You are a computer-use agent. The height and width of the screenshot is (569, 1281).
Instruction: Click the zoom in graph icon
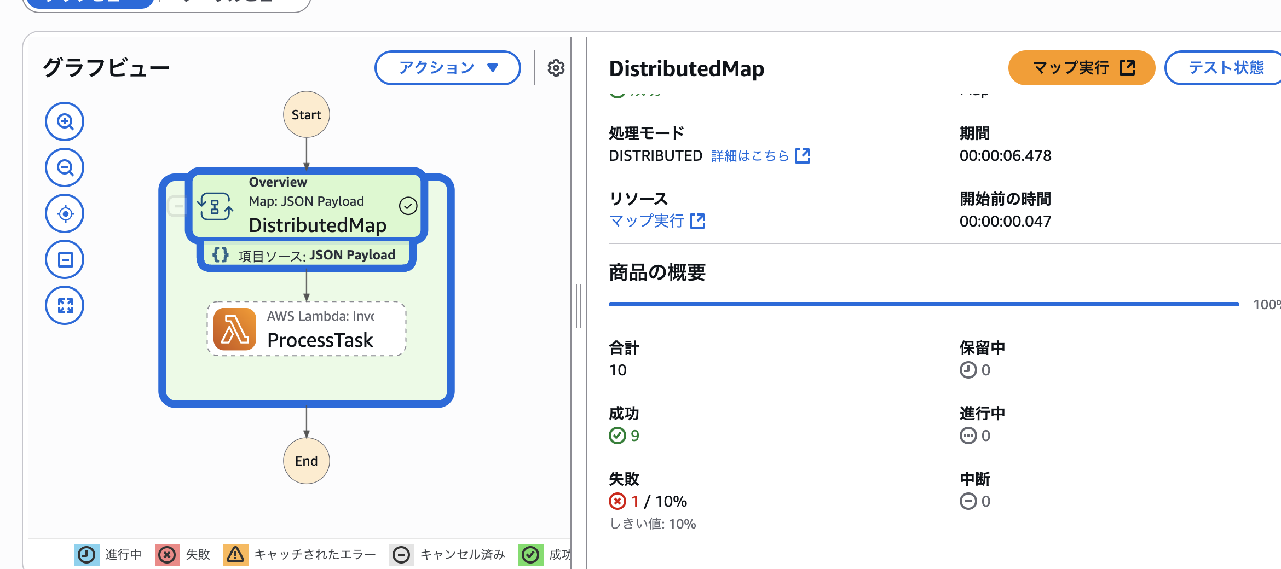point(65,121)
